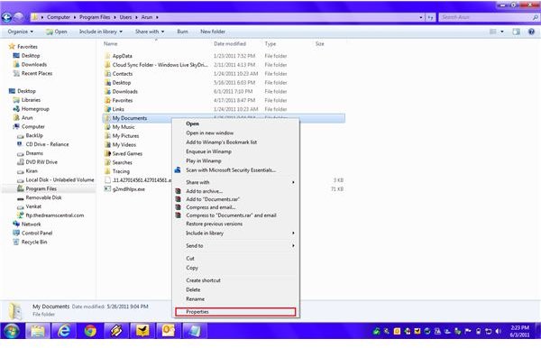Open Outlook icon in taskbar
Viewport: 541px width, 348px height.
(169, 331)
